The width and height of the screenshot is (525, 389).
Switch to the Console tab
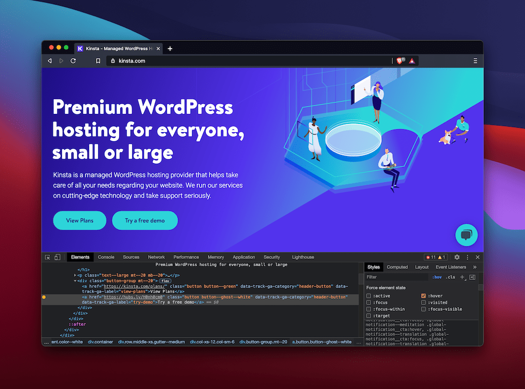[106, 257]
